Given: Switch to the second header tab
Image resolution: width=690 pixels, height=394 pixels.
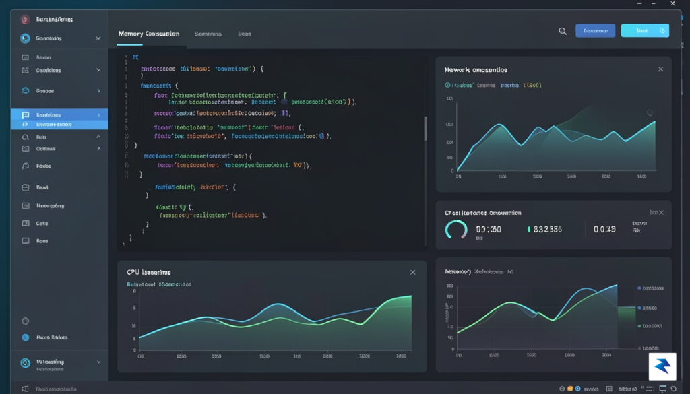Looking at the screenshot, I should [208, 34].
